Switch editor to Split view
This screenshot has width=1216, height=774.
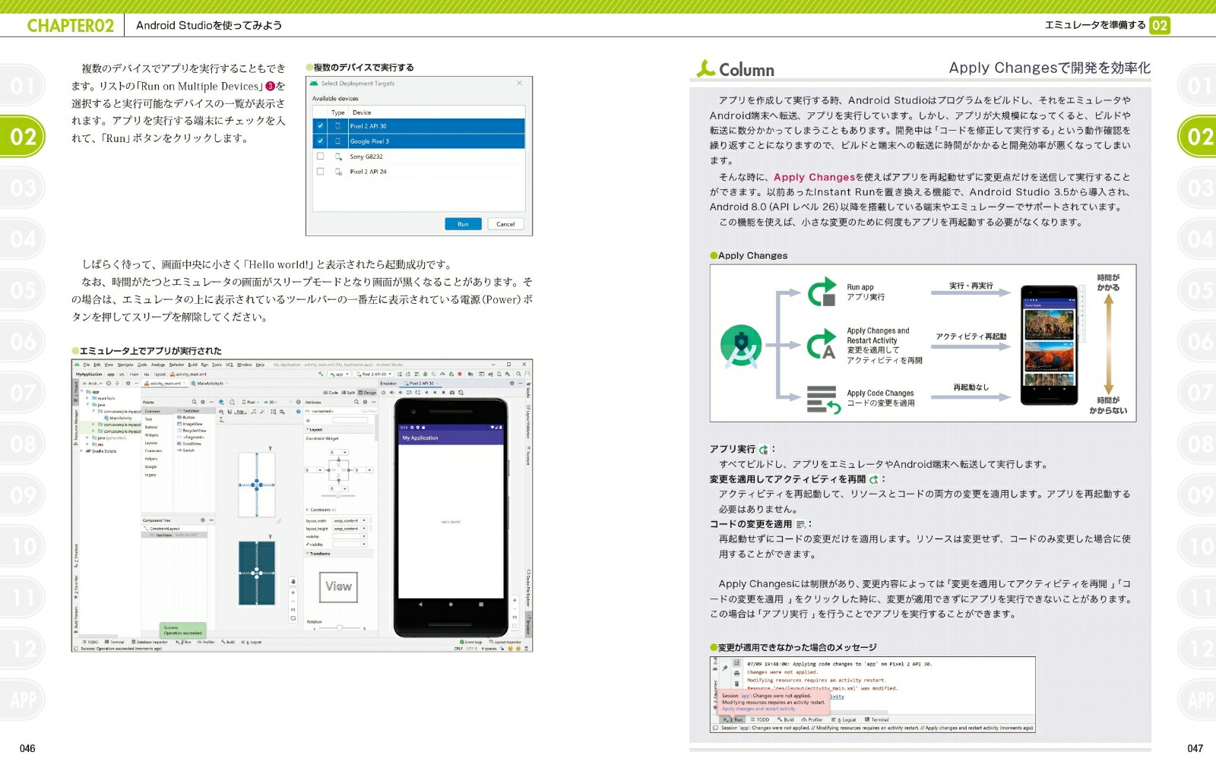pos(348,393)
